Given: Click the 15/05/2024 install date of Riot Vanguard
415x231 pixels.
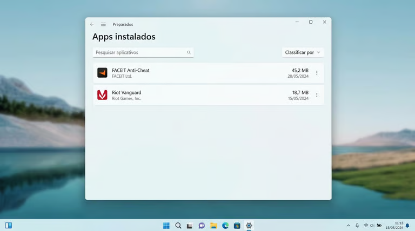Looking at the screenshot, I should tap(298, 98).
